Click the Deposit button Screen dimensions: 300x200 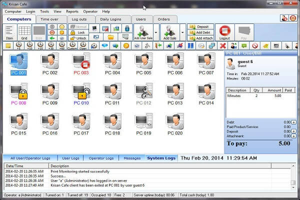pyautogui.click(x=200, y=27)
